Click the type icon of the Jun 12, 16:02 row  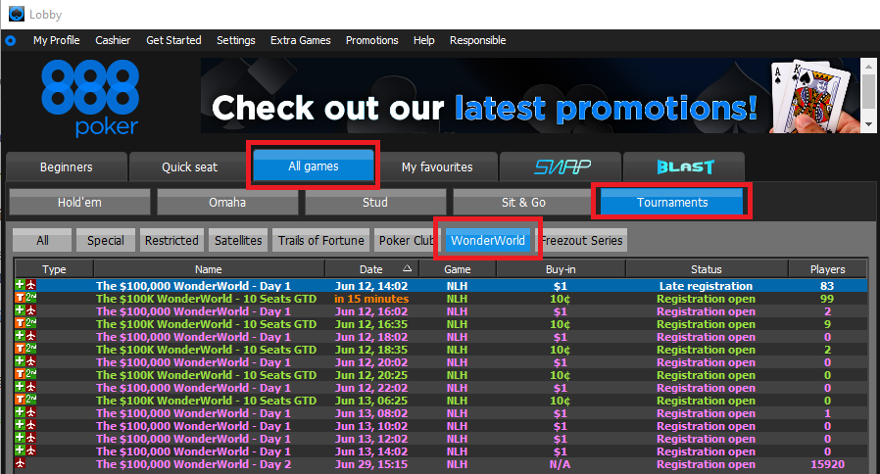(x=25, y=311)
